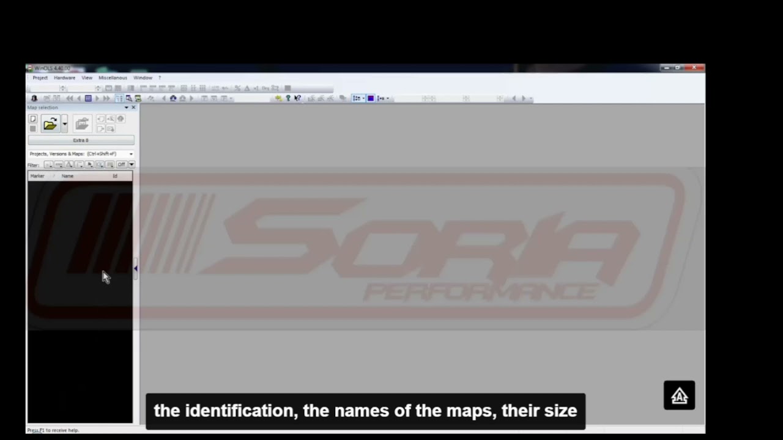783x440 pixels.
Task: Click the magnifier window search icon
Action: [x=128, y=98]
